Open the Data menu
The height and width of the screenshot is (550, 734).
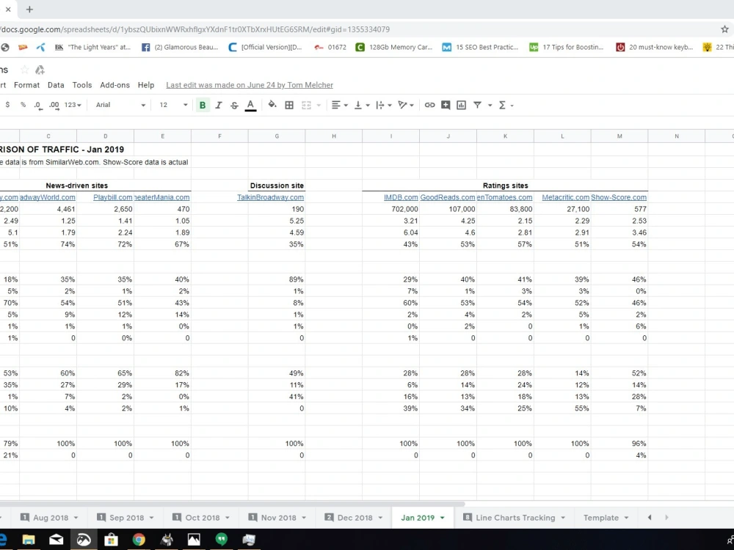point(56,85)
